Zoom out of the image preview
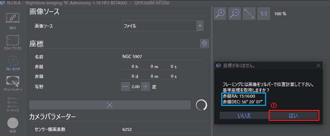Viewport: 330px width, 136px height. 234,14
